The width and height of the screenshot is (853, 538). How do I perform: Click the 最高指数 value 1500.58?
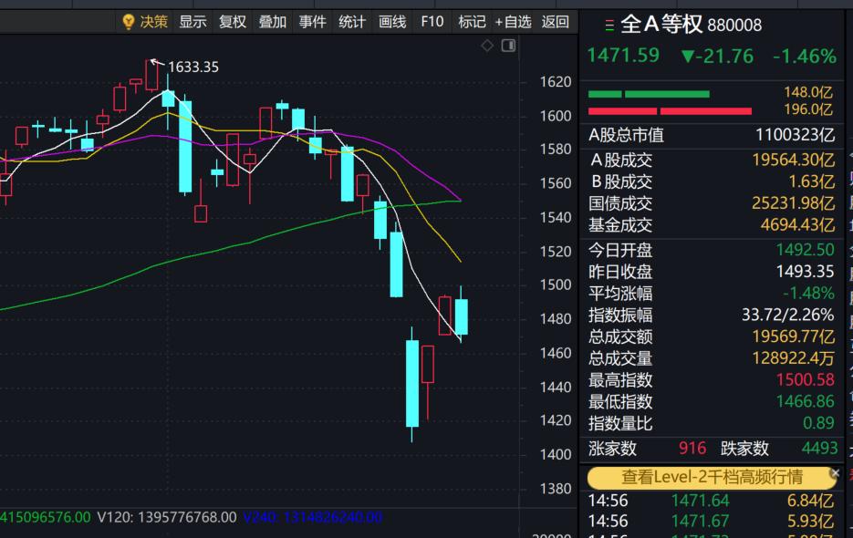point(806,379)
